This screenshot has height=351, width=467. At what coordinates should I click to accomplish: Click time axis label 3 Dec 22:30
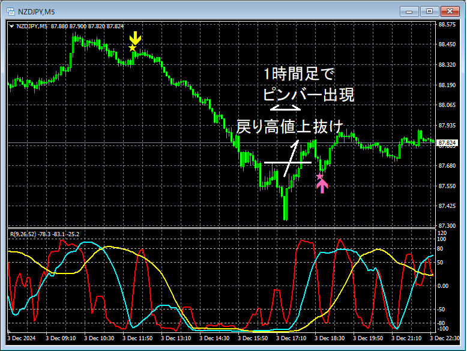(x=445, y=338)
